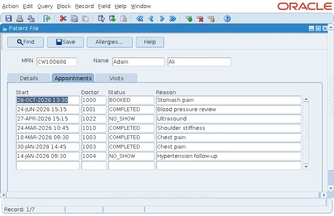Select start date 26-OCT-2026 13:30
Image resolution: width=334 pixels, height=216 pixels.
click(48, 100)
